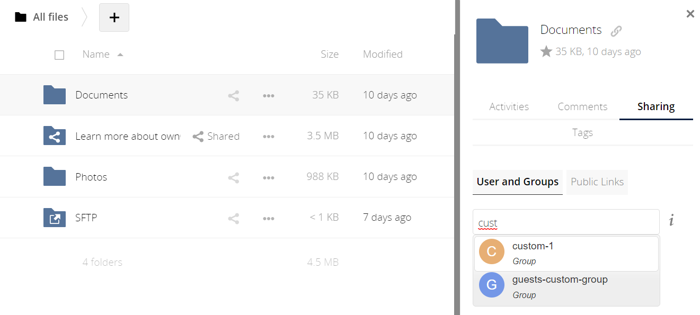The height and width of the screenshot is (315, 700).
Task: Click the new file plus button
Action: [x=114, y=17]
